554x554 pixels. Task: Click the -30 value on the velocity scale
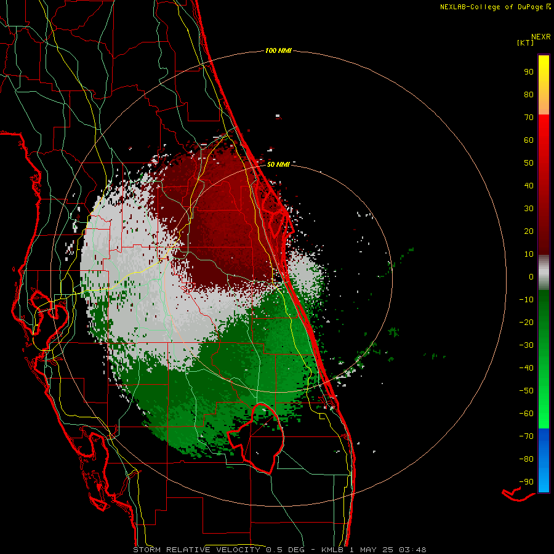click(526, 345)
